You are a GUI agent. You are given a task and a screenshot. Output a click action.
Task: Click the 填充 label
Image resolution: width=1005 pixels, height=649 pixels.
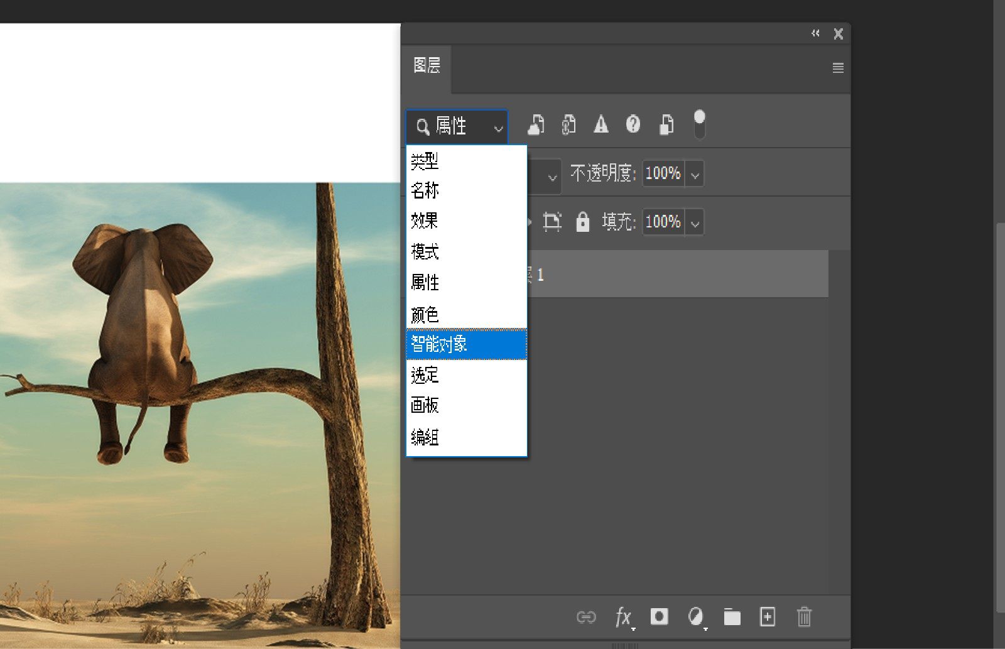coord(619,222)
